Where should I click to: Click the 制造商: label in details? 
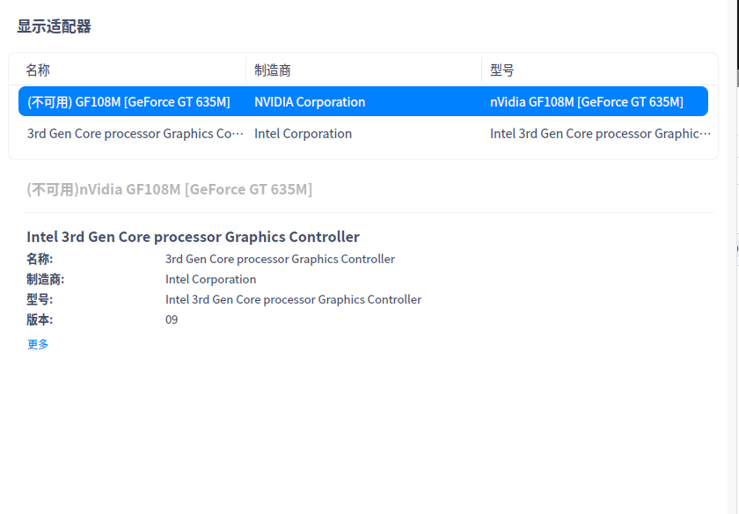point(46,279)
